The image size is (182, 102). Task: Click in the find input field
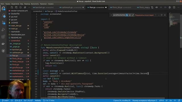click(x=119, y=15)
